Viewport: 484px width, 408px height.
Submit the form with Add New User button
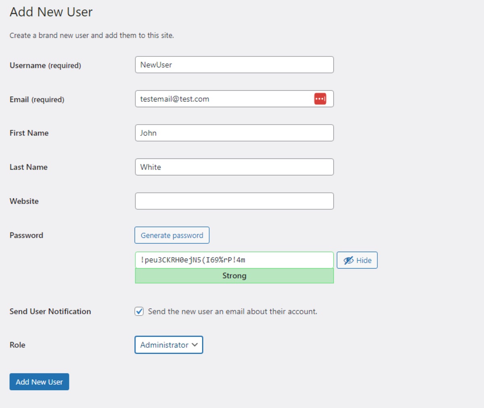coord(39,381)
